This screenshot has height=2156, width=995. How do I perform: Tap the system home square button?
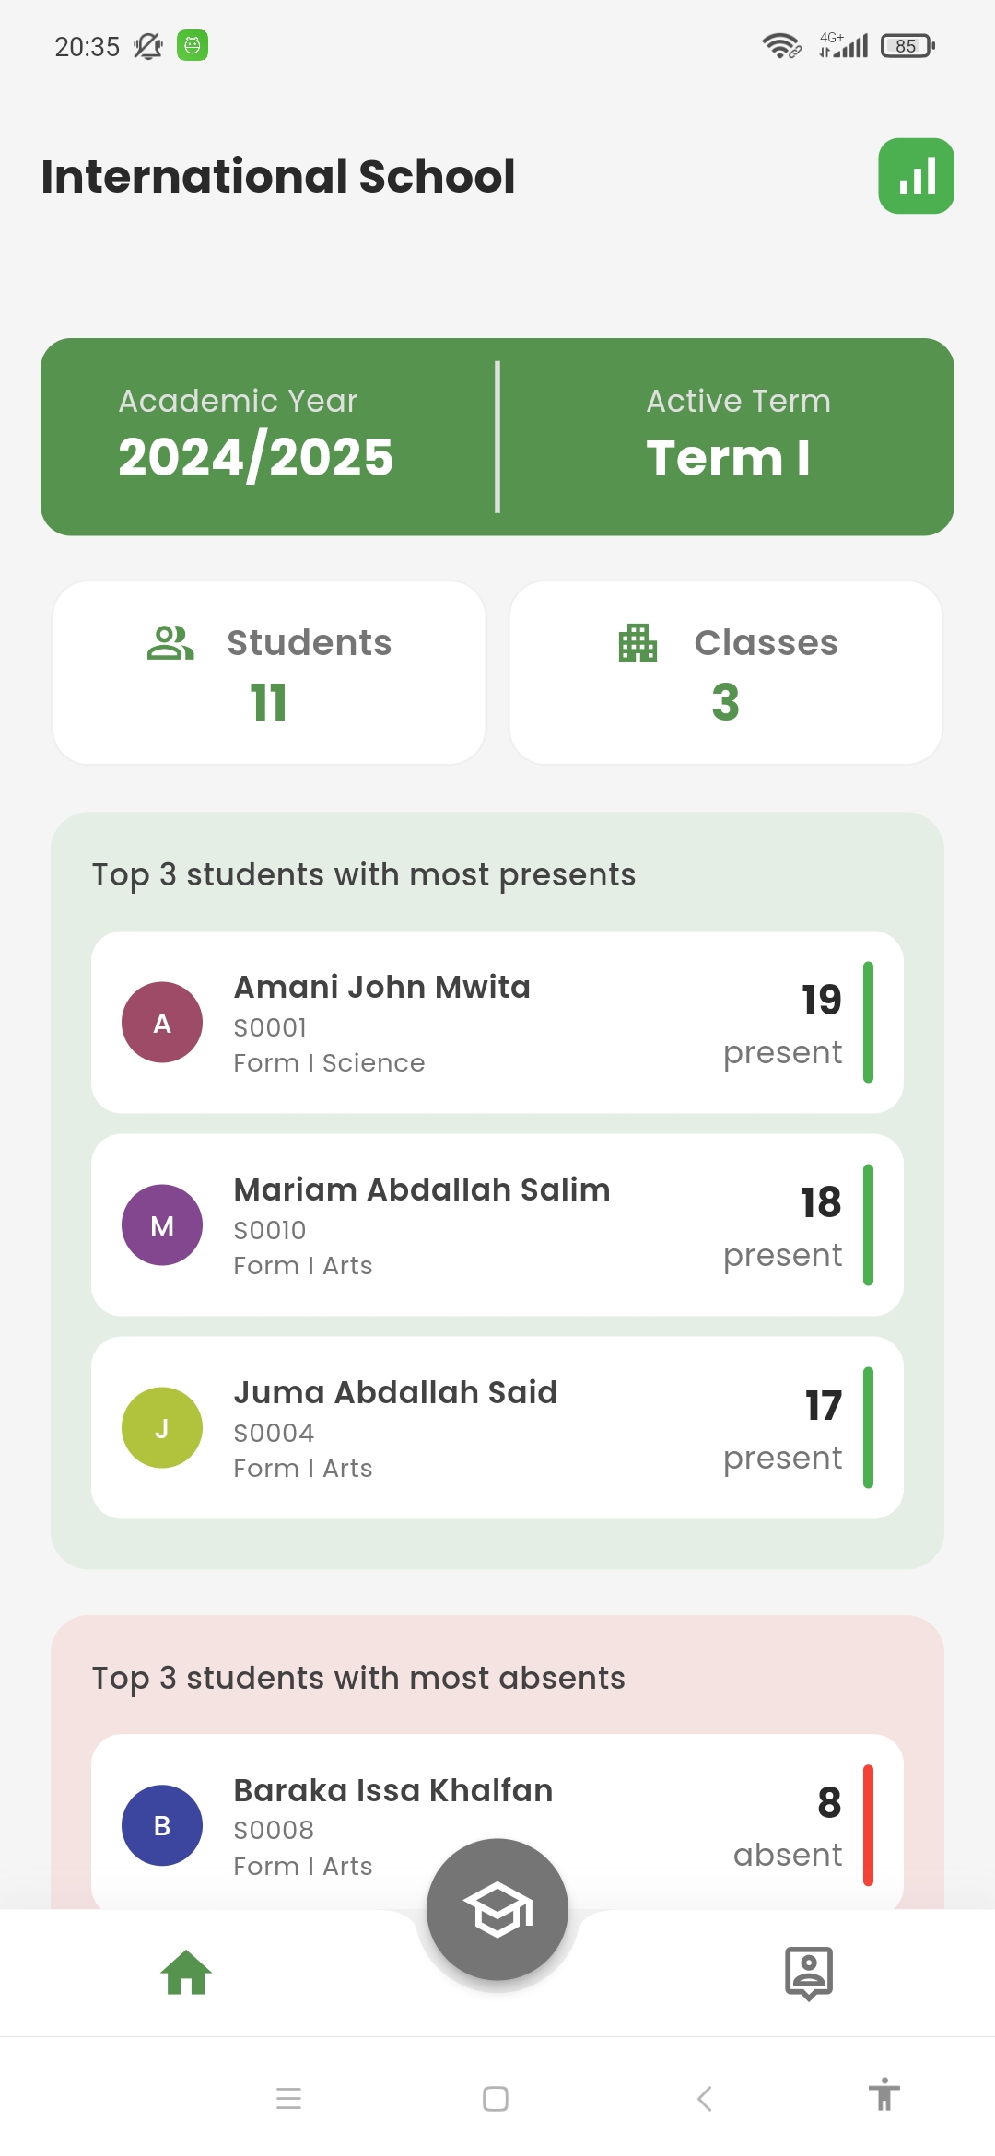[x=496, y=2099]
